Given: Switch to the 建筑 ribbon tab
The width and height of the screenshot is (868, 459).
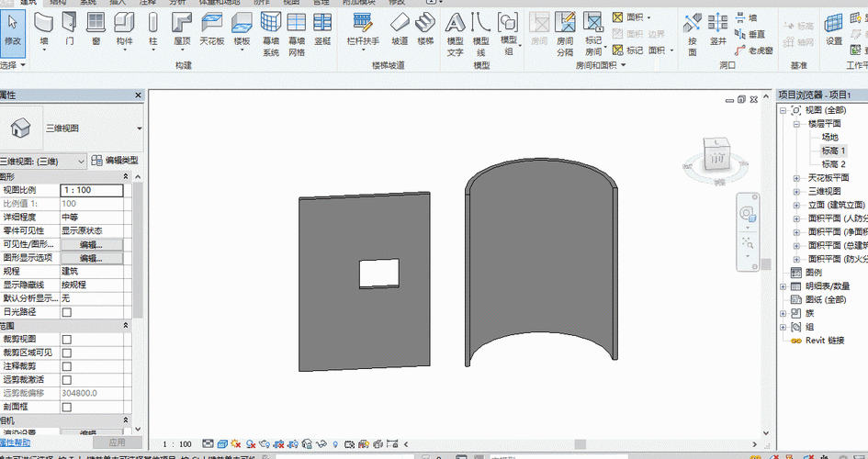Looking at the screenshot, I should (33, 3).
